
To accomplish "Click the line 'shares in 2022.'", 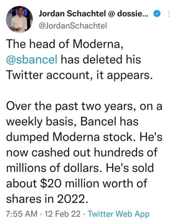I will click(x=47, y=199).
